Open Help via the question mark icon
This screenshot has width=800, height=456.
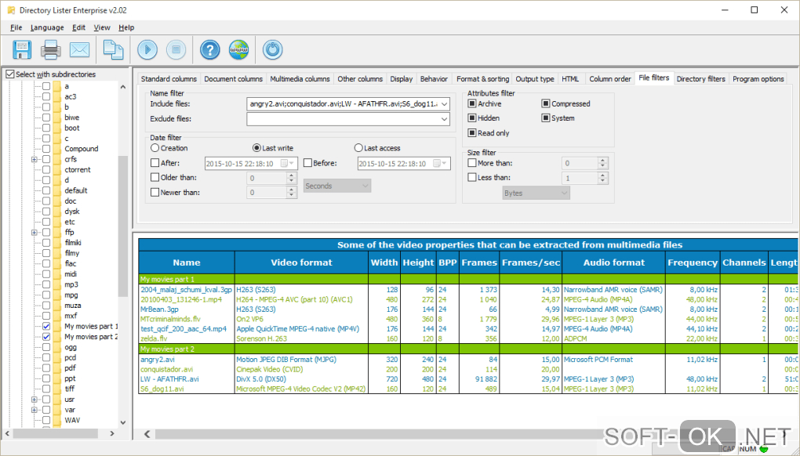pos(209,49)
